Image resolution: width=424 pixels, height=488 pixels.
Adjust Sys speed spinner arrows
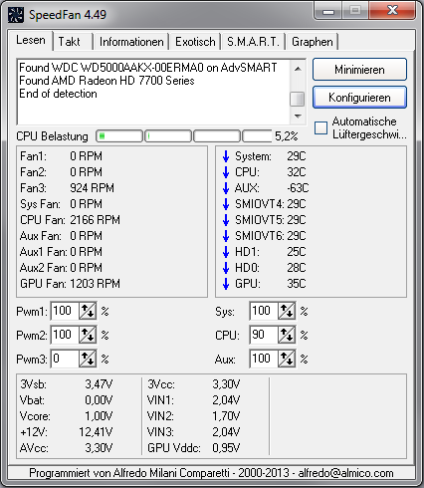point(287,311)
